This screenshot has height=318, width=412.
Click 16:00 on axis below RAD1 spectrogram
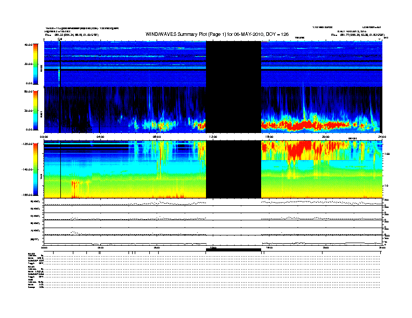(x=269, y=137)
